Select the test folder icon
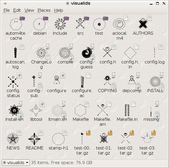Viewport: 169px width, 168px height. pos(99,24)
